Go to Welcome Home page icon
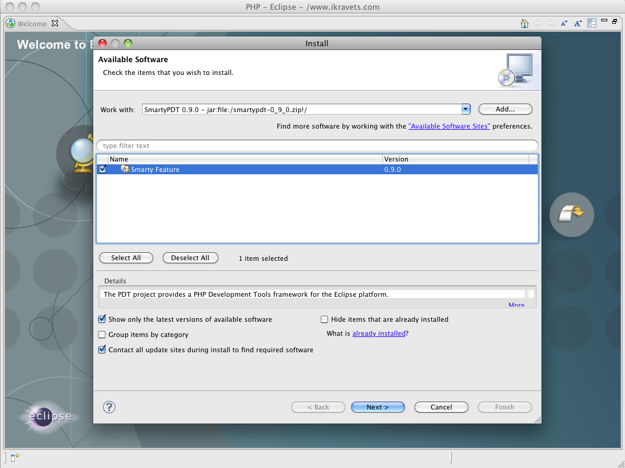The image size is (625, 468). point(524,24)
